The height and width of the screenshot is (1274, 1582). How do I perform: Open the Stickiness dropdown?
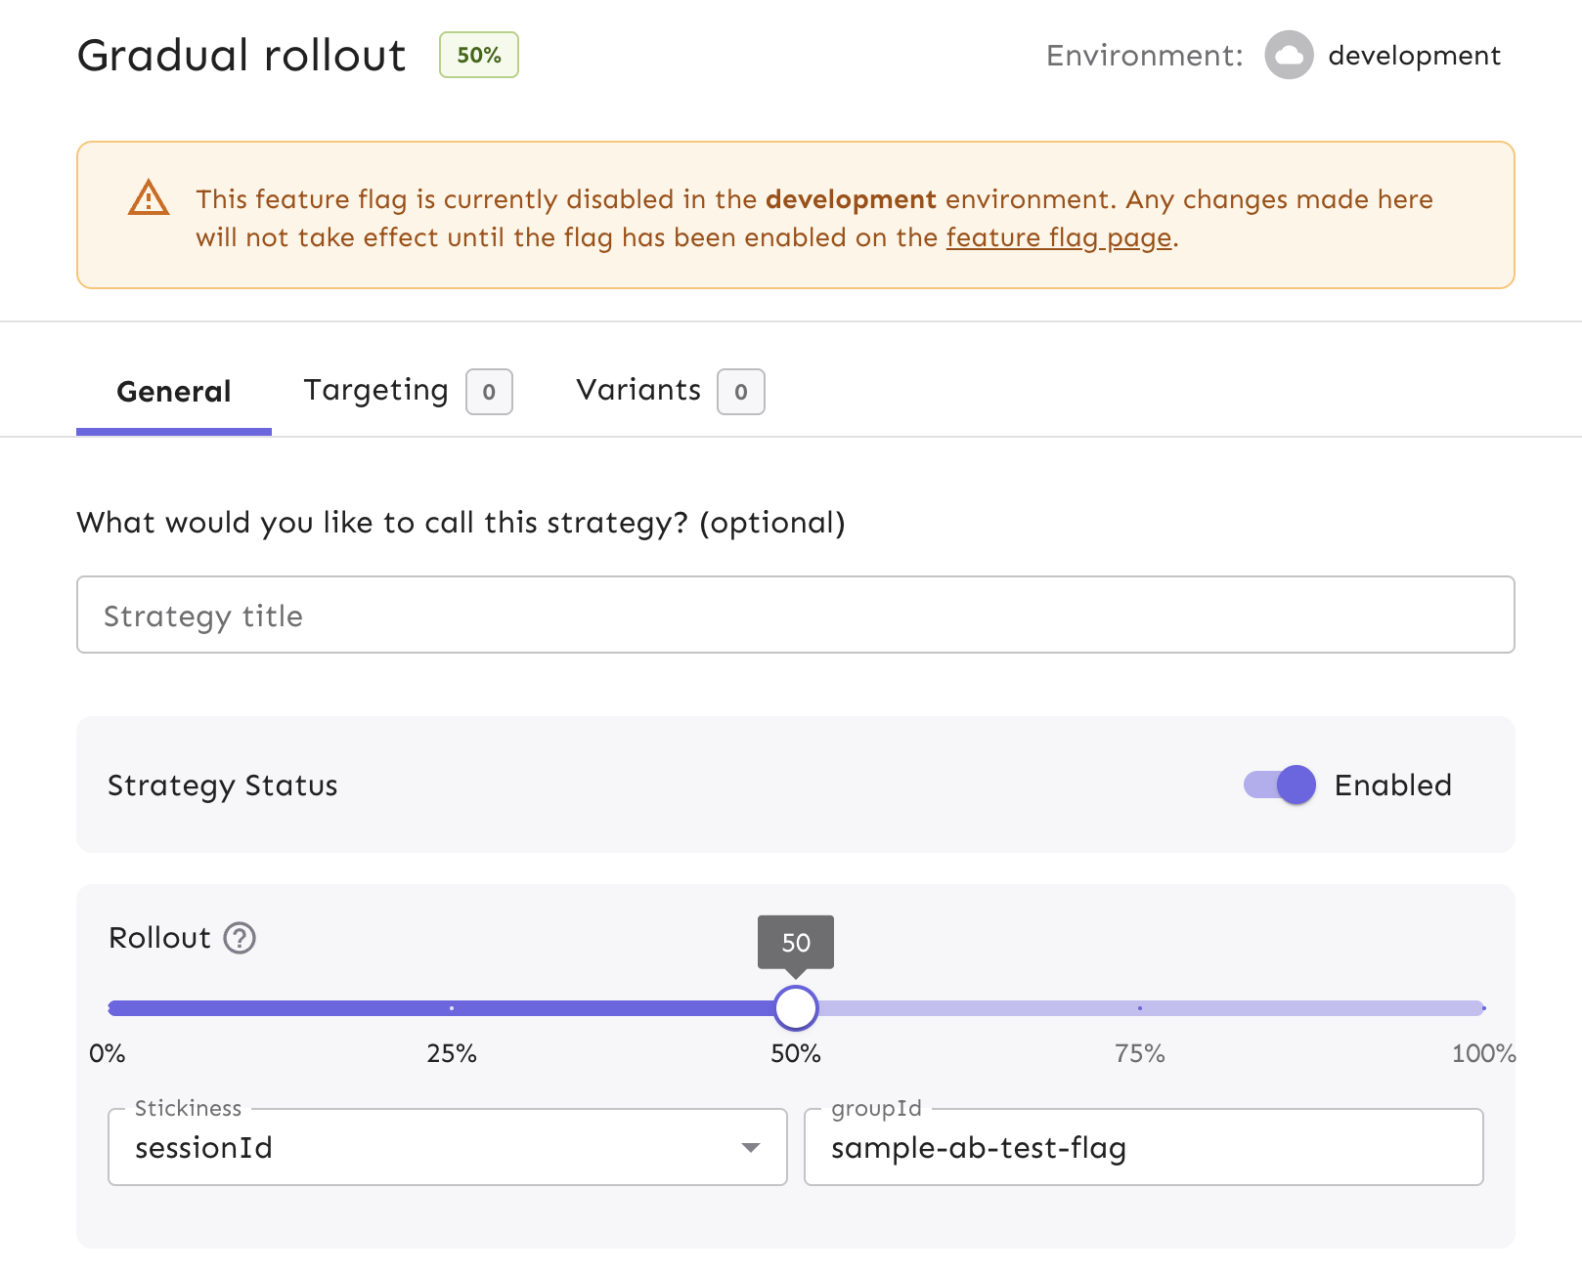click(447, 1147)
